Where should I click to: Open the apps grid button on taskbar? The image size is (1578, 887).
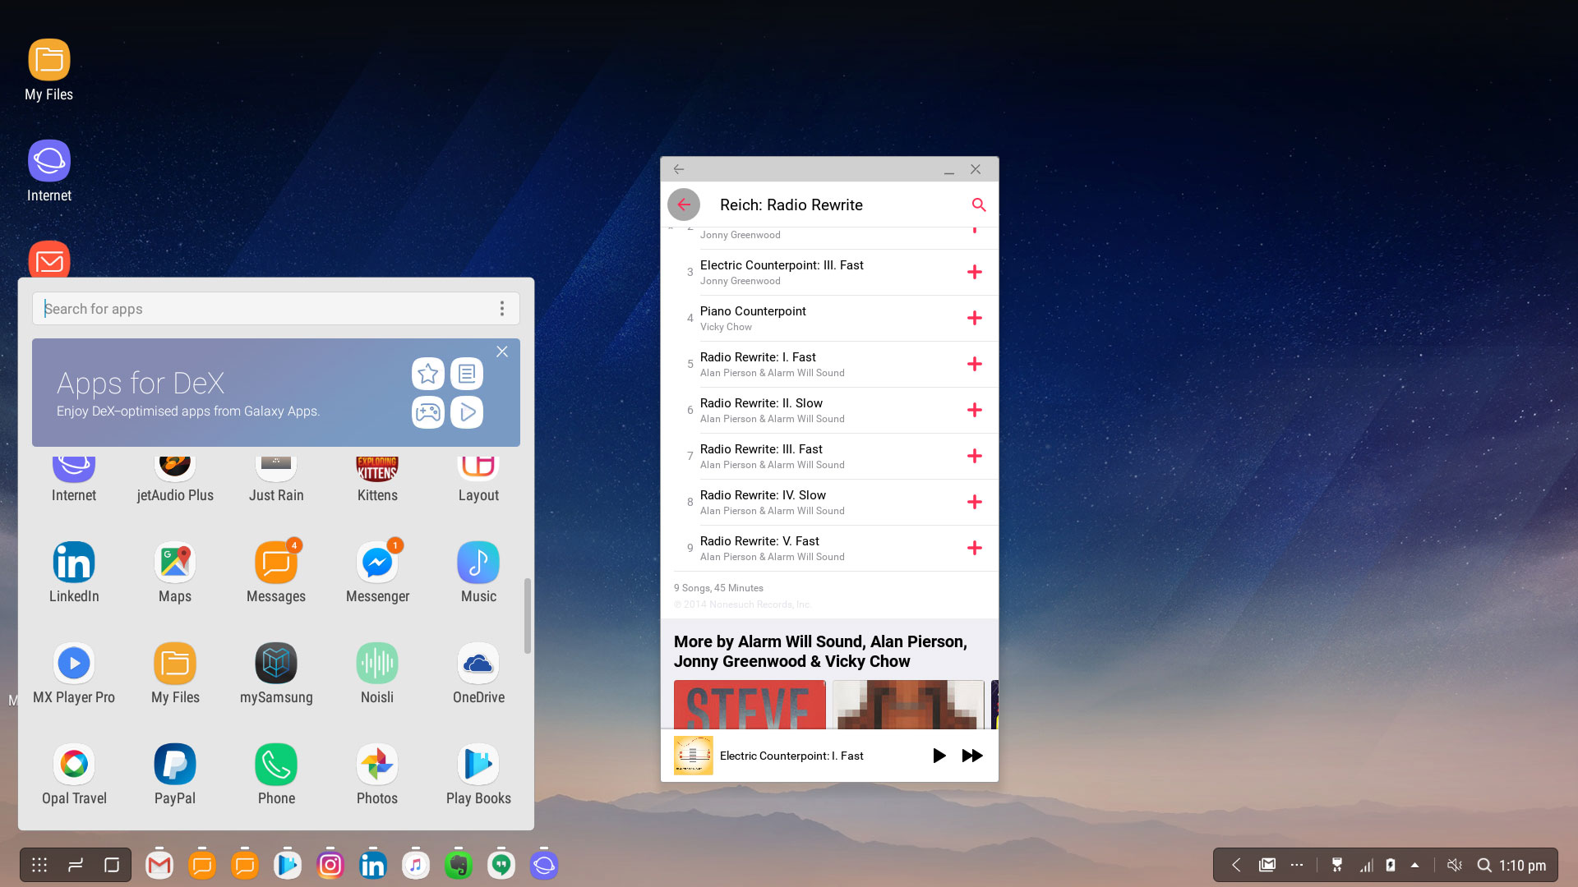pos(39,865)
